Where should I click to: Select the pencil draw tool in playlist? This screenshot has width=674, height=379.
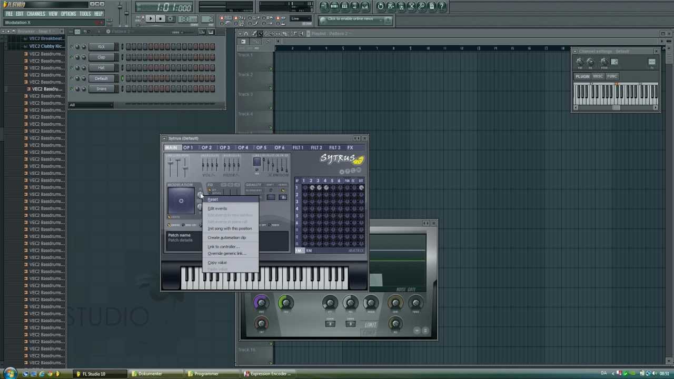(254, 34)
